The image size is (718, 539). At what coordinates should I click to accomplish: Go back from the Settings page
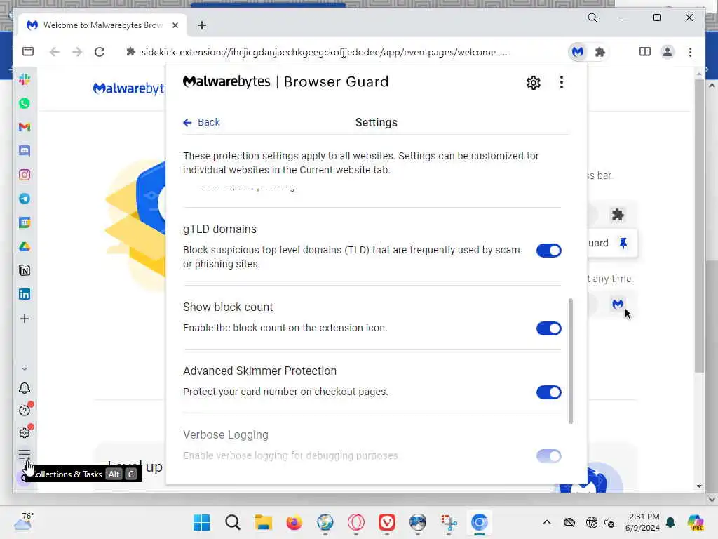(x=201, y=122)
